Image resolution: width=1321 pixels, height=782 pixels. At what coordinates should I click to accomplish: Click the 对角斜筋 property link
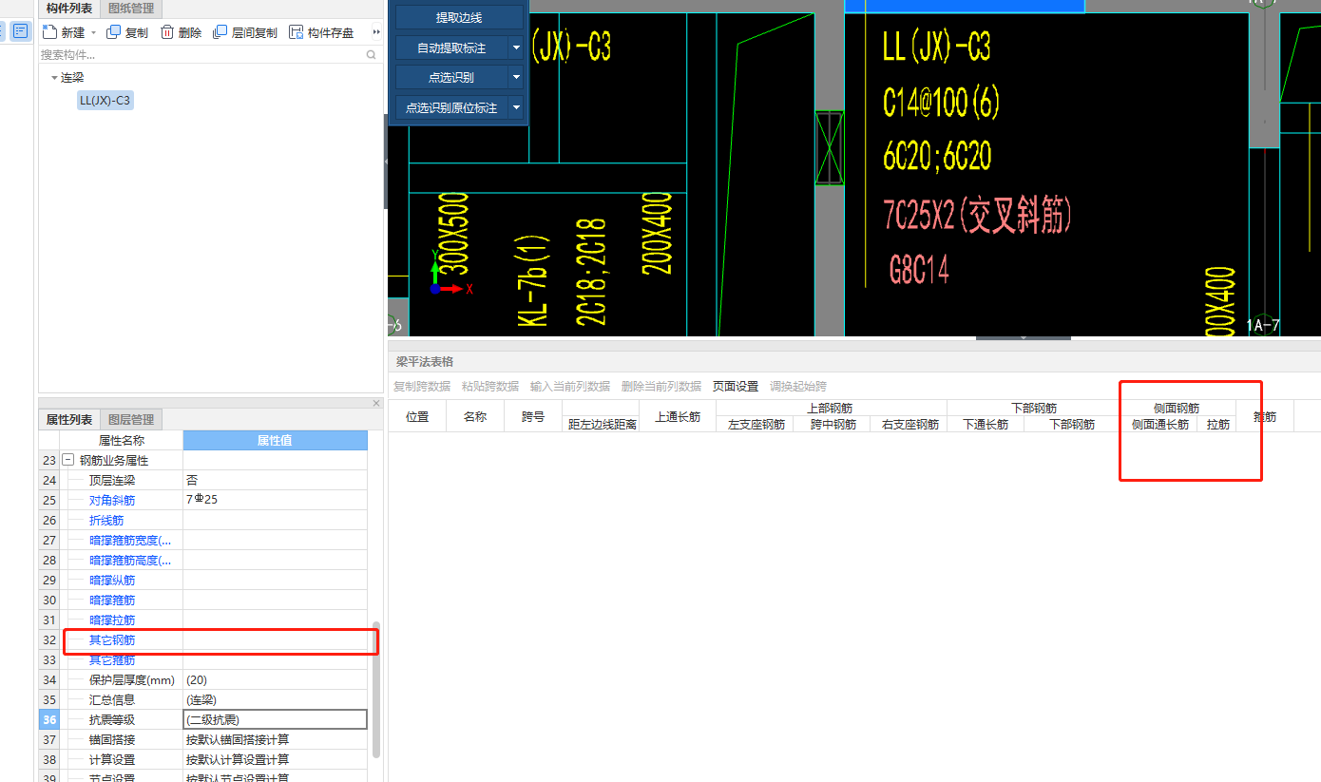tap(112, 500)
